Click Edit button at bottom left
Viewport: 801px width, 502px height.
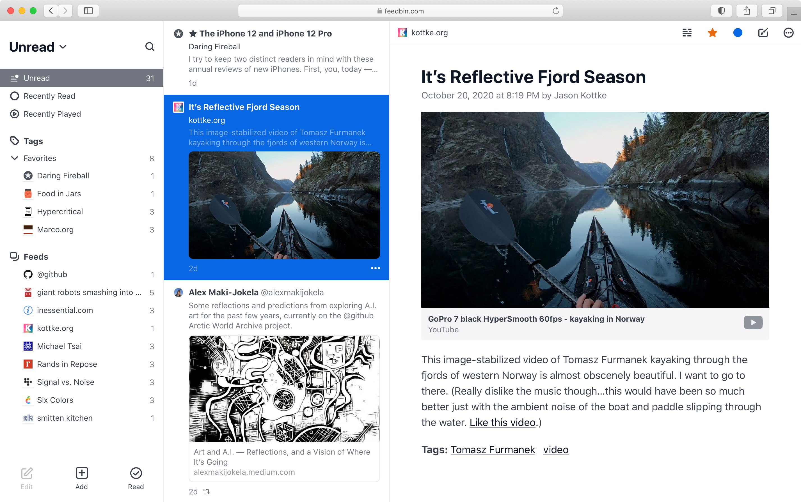click(x=27, y=478)
